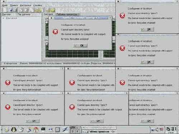Image resolution: width=179 pixels, height=134 pixels.
Task: Open the Настройка menu
Action: click(x=25, y=5)
